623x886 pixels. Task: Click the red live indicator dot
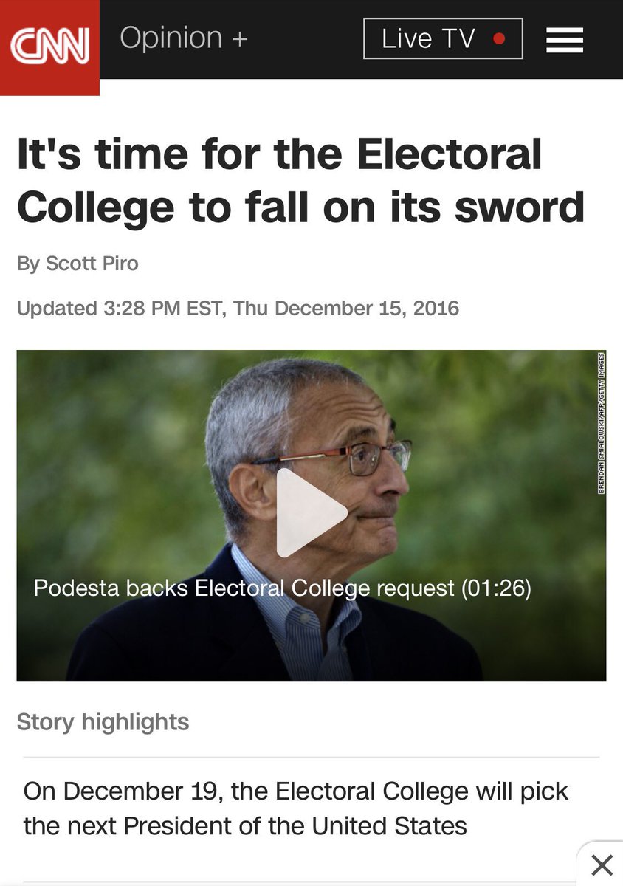point(500,39)
